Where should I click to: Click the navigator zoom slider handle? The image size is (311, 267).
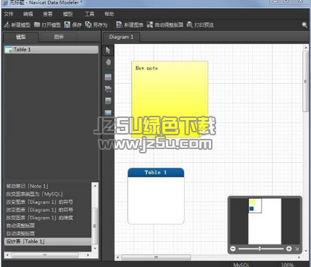260,249
